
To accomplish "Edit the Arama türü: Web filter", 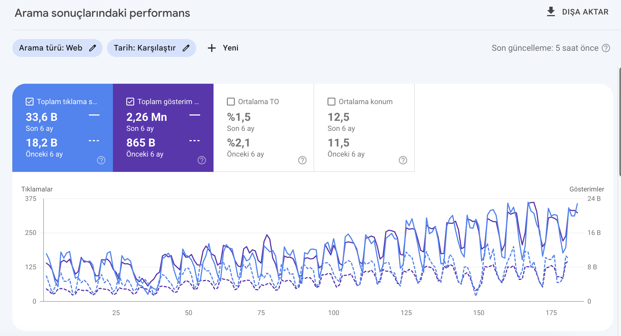I will click(x=57, y=48).
